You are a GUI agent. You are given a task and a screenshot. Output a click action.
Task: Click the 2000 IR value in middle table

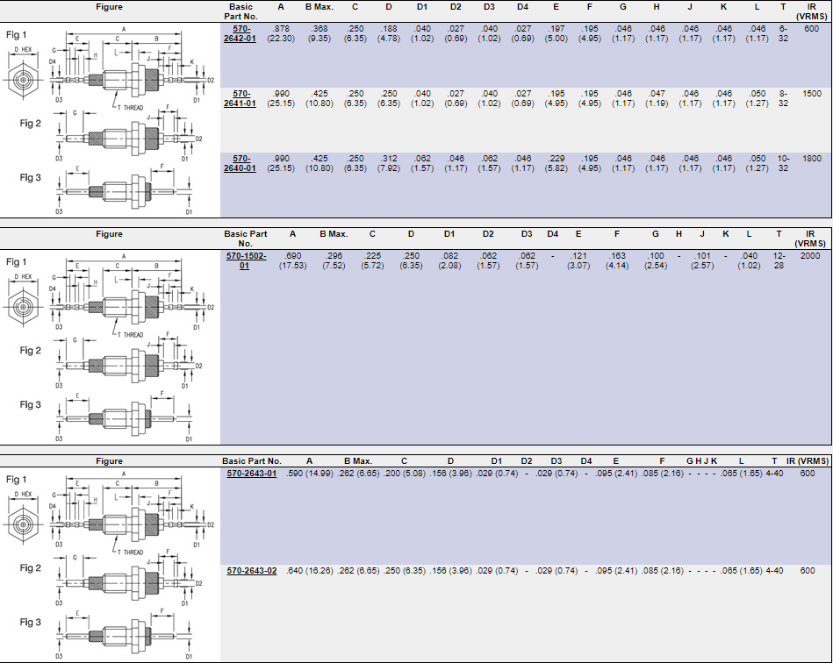(x=812, y=255)
